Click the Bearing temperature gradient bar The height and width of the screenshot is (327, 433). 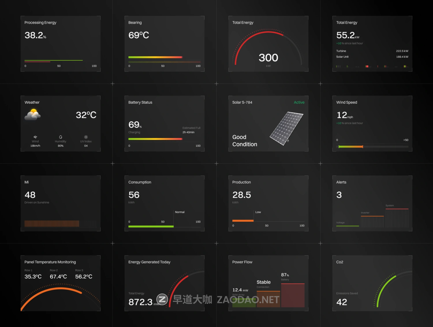click(155, 57)
